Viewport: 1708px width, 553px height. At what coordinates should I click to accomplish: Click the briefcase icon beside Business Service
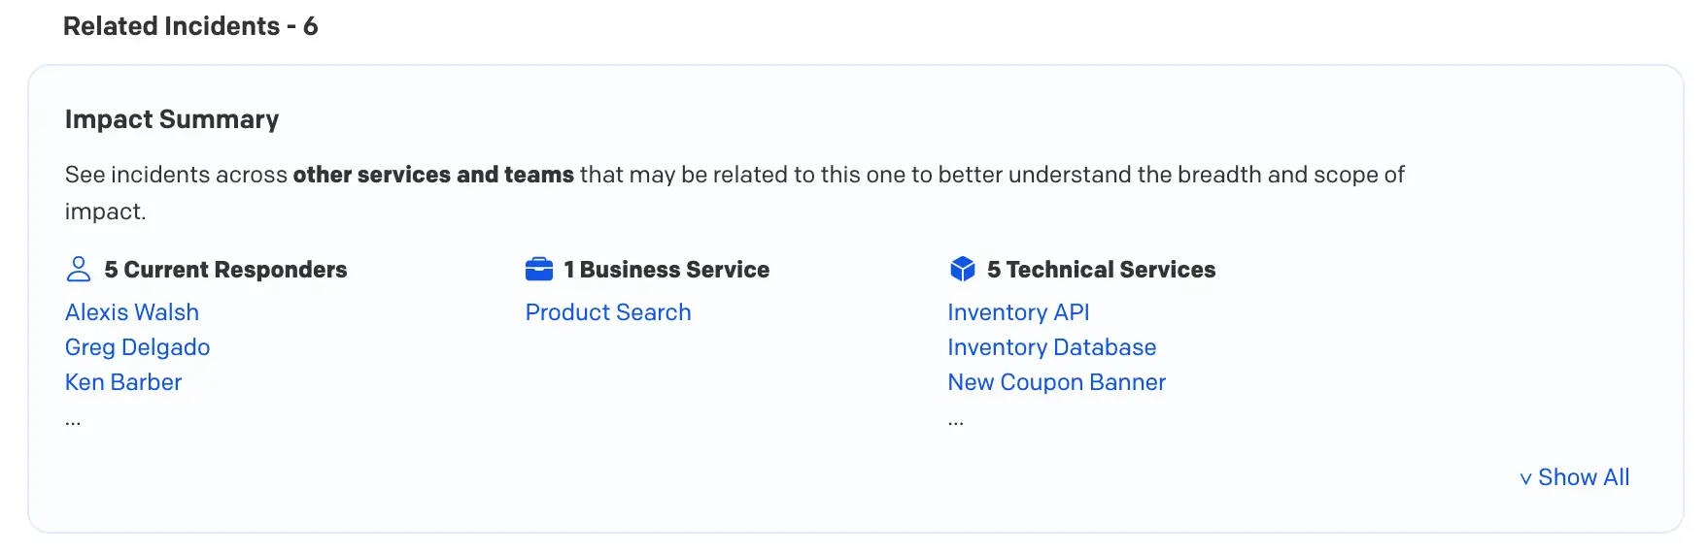[539, 269]
